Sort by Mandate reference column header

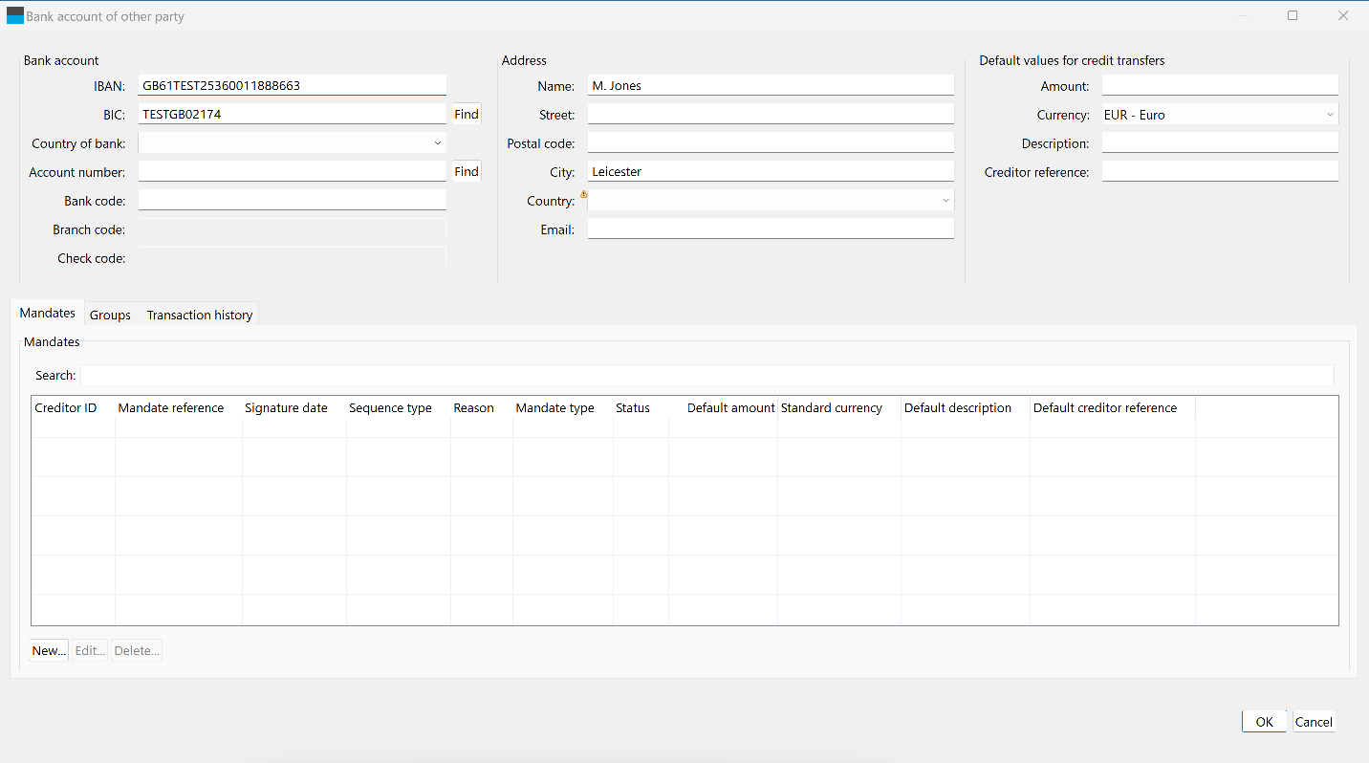point(171,408)
